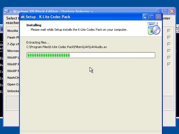Minimize the K-Lite Codec Pack setup window

point(145,17)
